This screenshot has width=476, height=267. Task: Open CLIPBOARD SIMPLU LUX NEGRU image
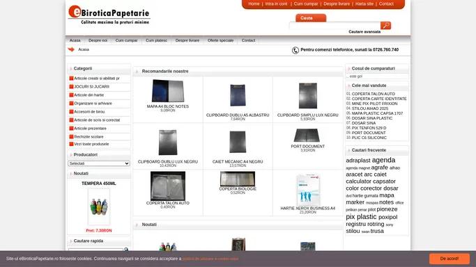(x=308, y=96)
